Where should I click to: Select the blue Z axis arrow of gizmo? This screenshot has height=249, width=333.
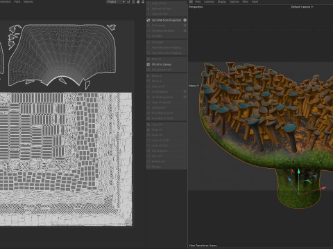click(289, 179)
